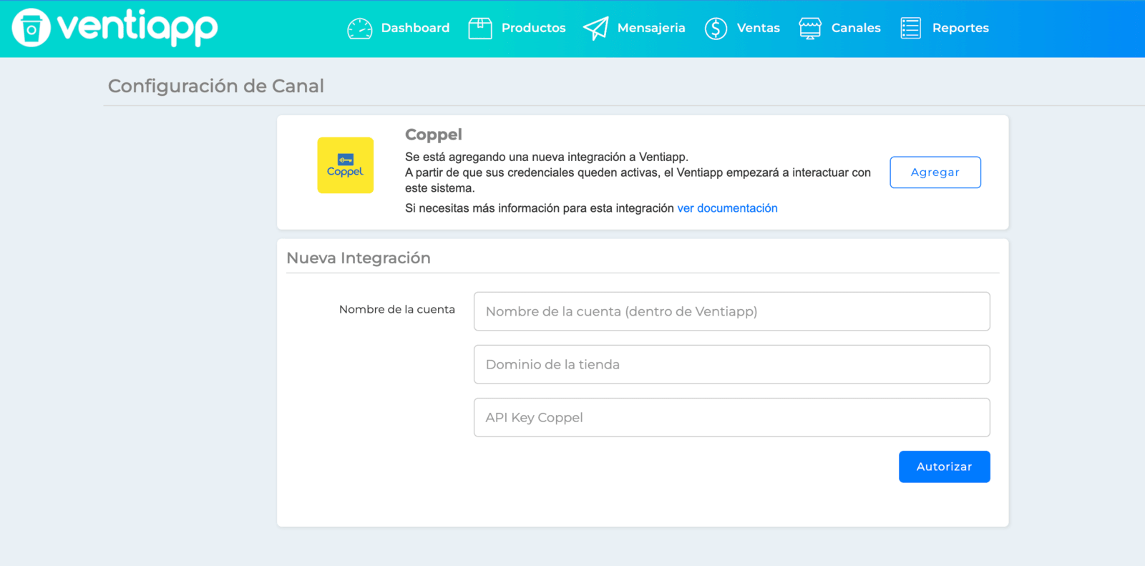Open the Mensajeria menu label
1145x566 pixels.
[x=651, y=28]
